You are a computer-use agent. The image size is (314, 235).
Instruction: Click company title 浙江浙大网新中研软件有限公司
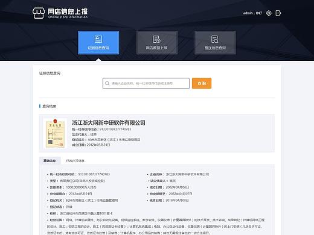[x=109, y=123]
